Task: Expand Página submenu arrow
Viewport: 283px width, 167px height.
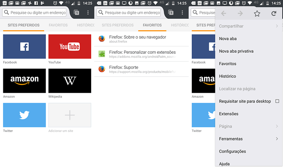Action: 277,126
